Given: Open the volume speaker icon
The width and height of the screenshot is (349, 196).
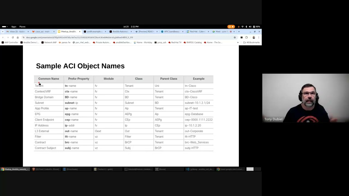Looking at the screenshot, I should pyautogui.click(x=250, y=27).
